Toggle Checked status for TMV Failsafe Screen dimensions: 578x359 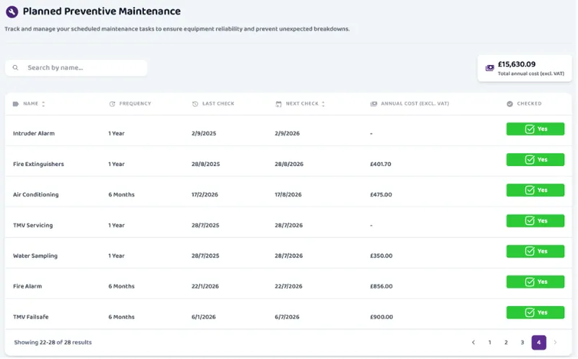(x=535, y=313)
